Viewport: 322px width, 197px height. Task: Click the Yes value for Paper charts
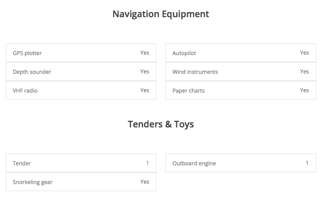click(x=304, y=90)
